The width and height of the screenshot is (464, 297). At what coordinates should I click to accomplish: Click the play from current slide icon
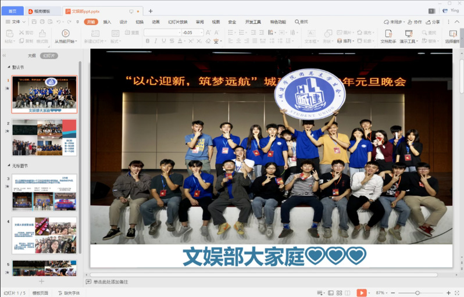[65, 33]
